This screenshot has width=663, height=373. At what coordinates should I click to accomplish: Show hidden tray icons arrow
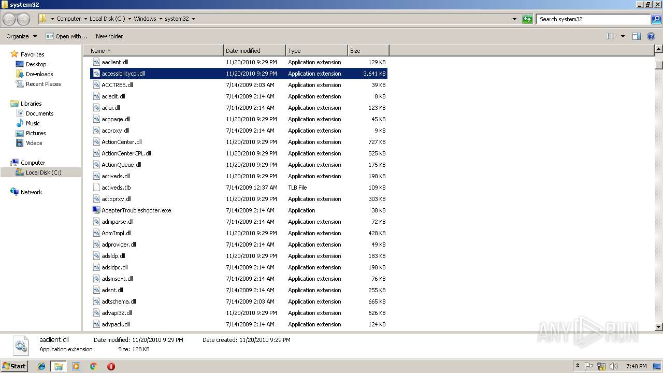[578, 366]
